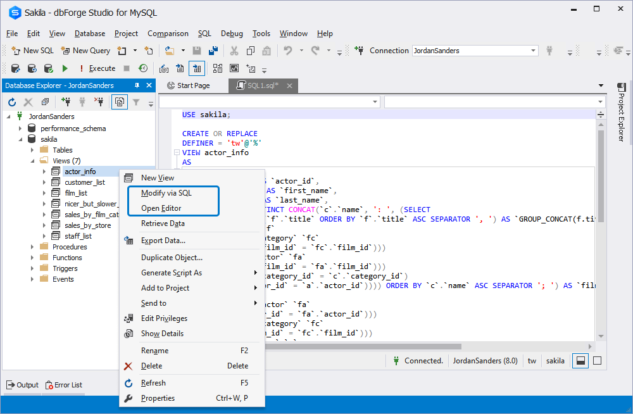Click the Execute button
The width and height of the screenshot is (633, 414).
(97, 68)
